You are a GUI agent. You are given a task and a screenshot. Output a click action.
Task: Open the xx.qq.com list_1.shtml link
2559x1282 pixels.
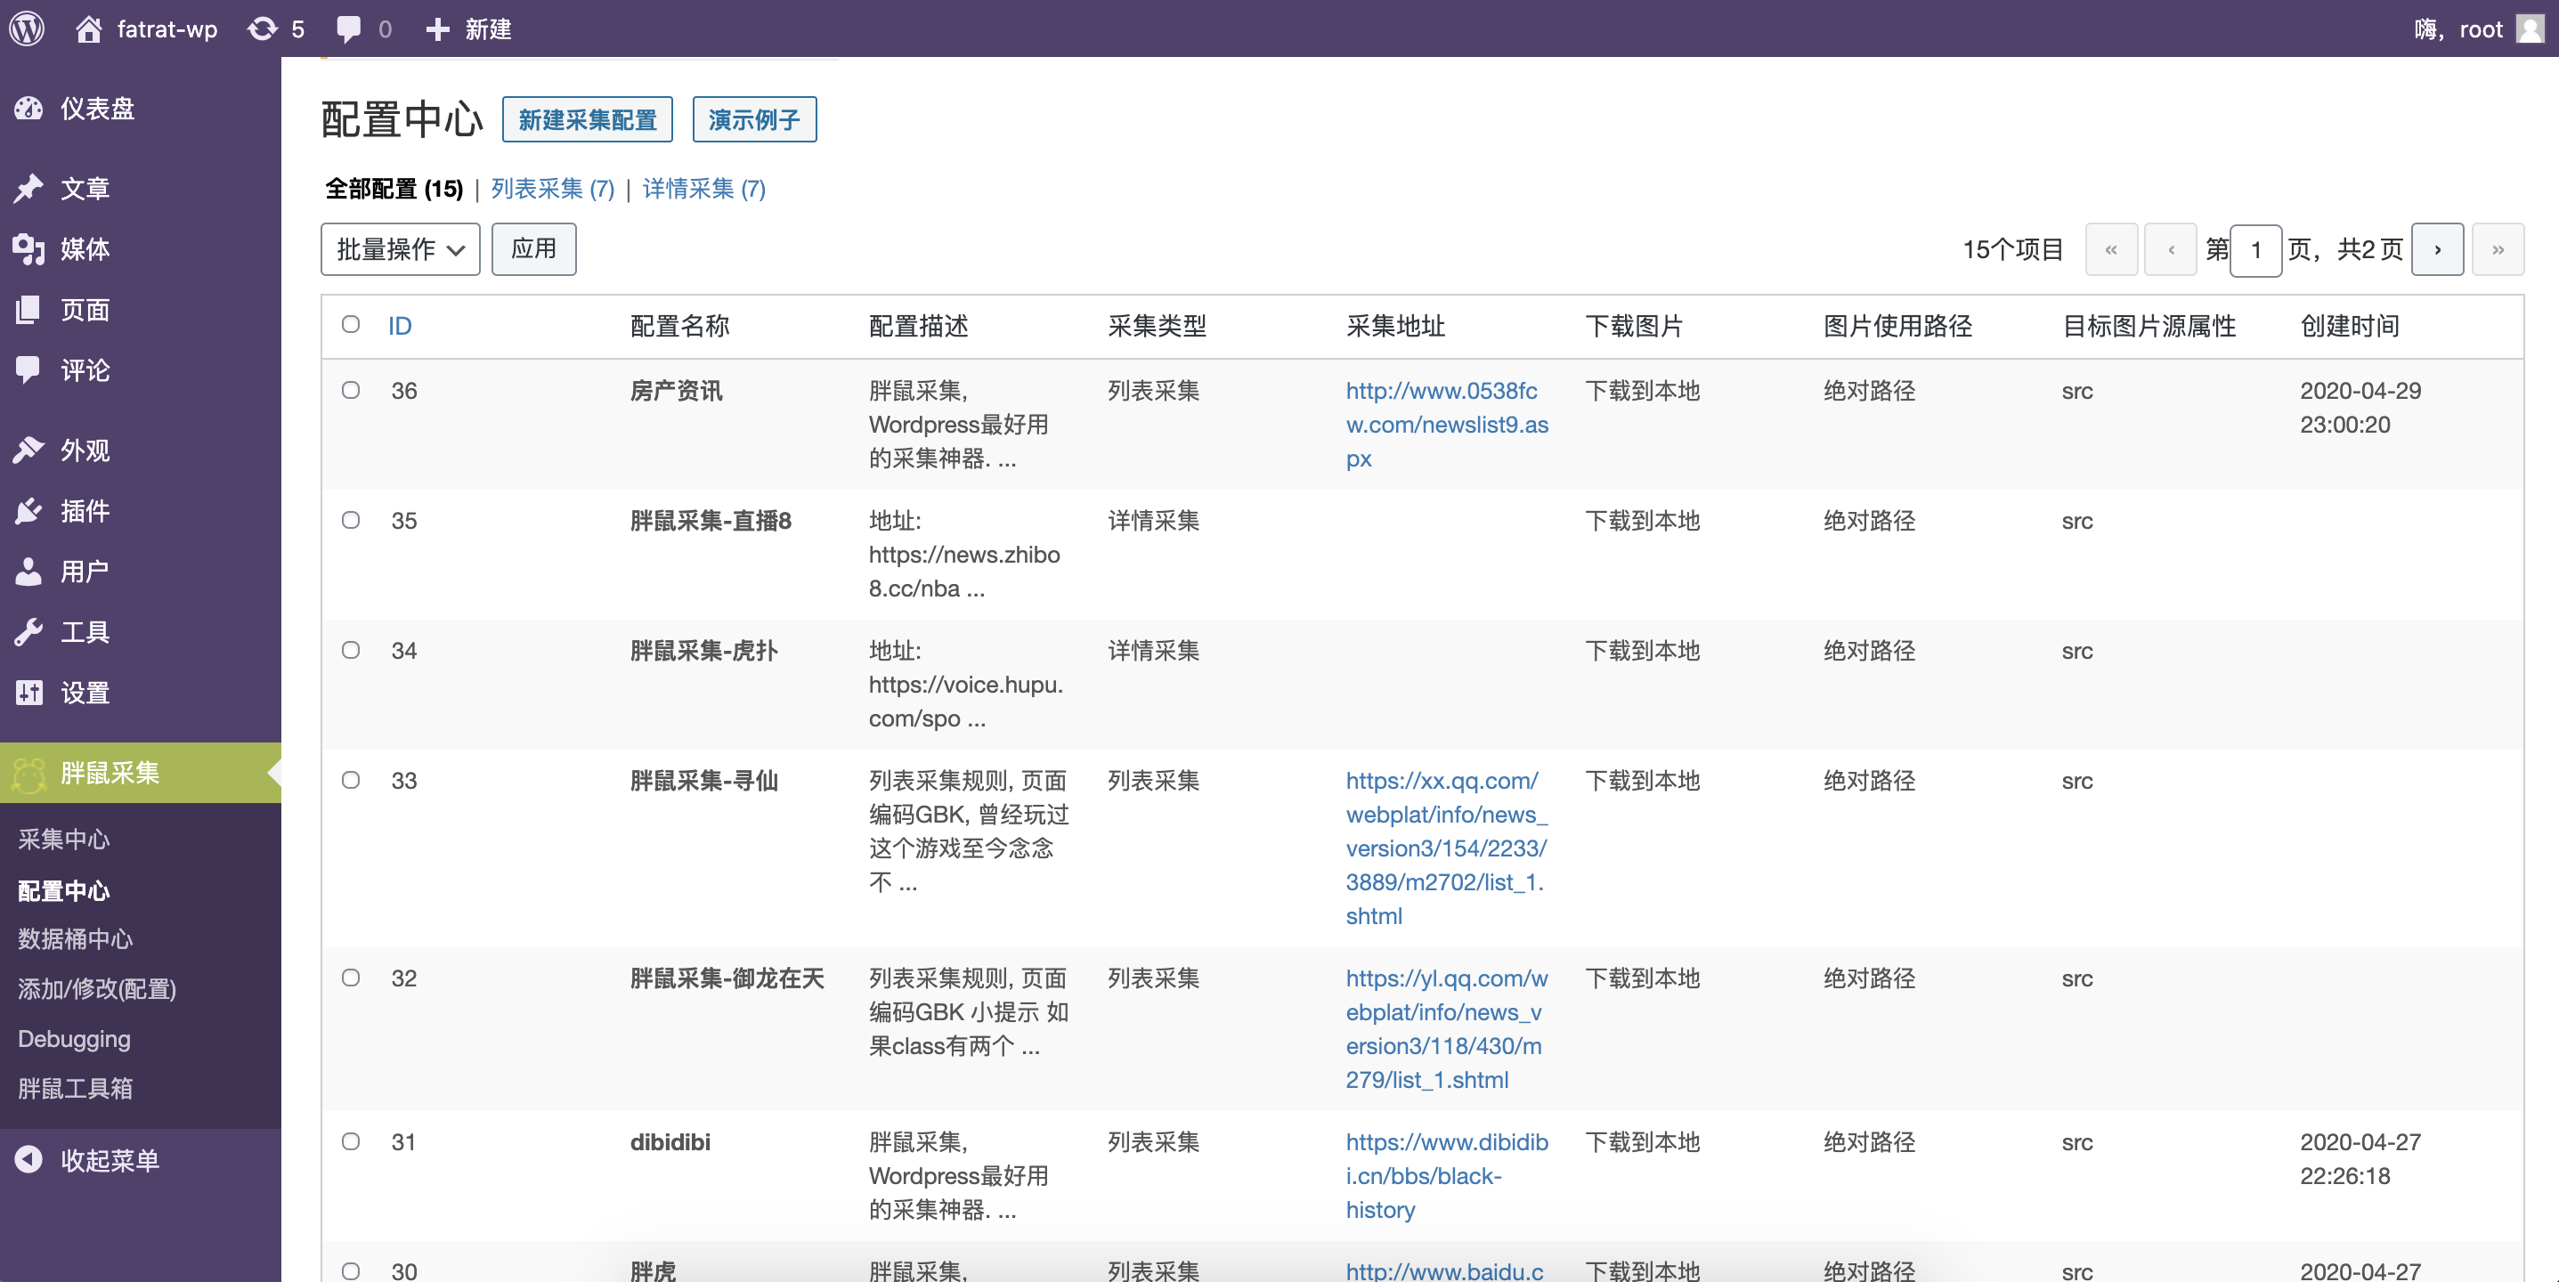click(x=1446, y=848)
